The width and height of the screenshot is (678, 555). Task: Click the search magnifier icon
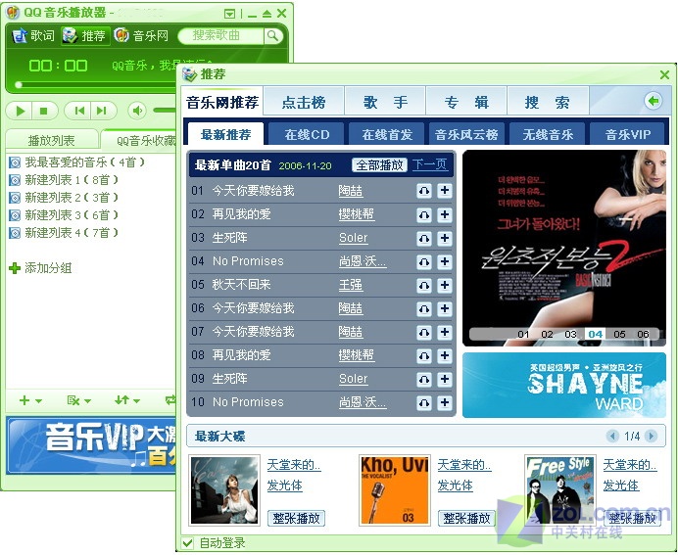[x=272, y=36]
